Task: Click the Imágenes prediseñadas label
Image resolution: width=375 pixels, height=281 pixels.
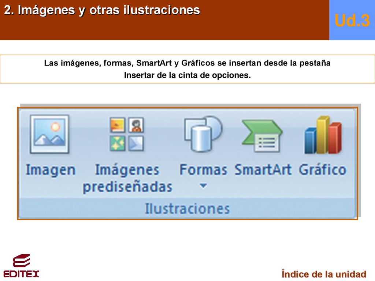Action: (127, 178)
